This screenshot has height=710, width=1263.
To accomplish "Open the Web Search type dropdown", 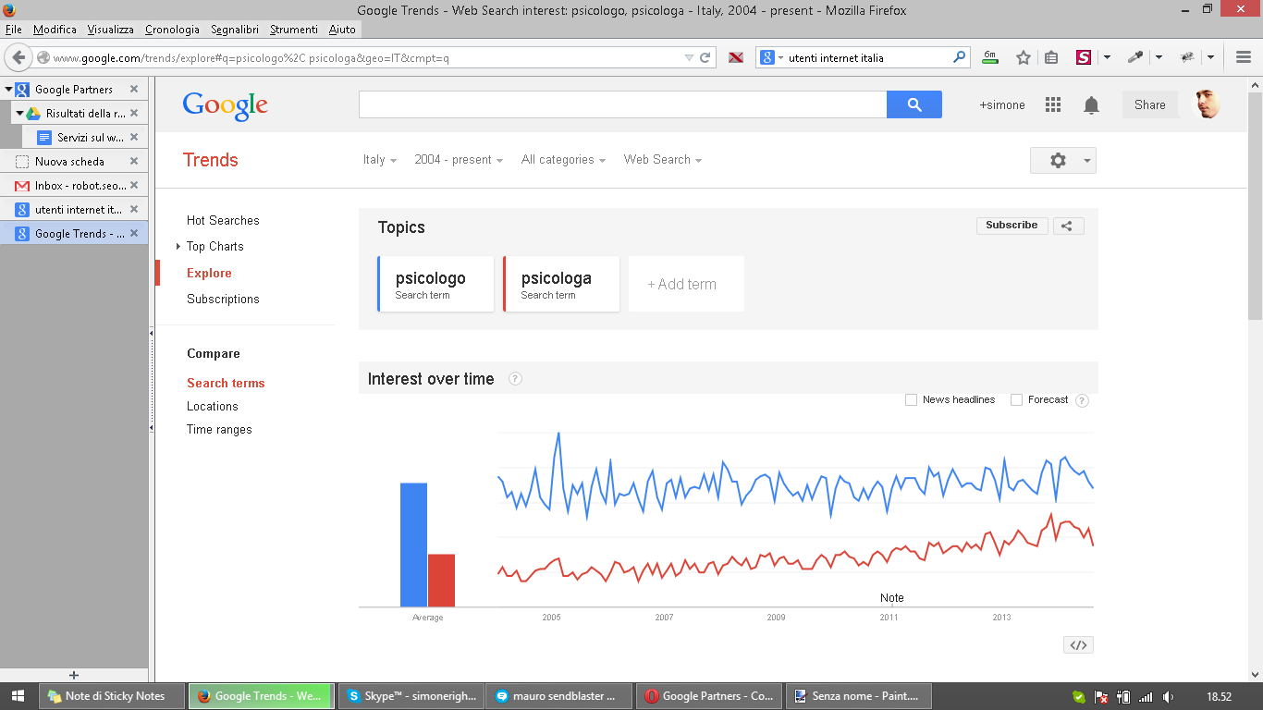I will pos(663,160).
